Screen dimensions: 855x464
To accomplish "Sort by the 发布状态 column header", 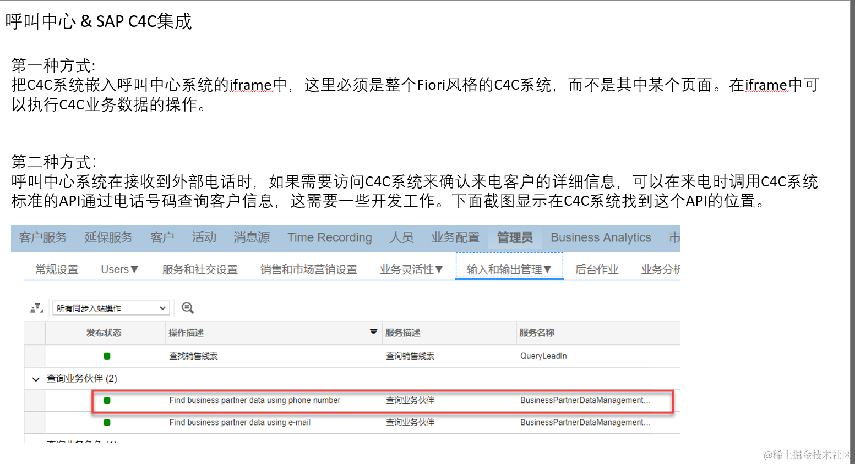I will click(104, 333).
